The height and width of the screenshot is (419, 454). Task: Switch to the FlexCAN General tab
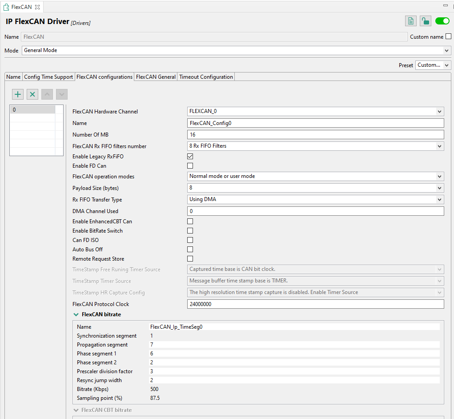click(156, 77)
